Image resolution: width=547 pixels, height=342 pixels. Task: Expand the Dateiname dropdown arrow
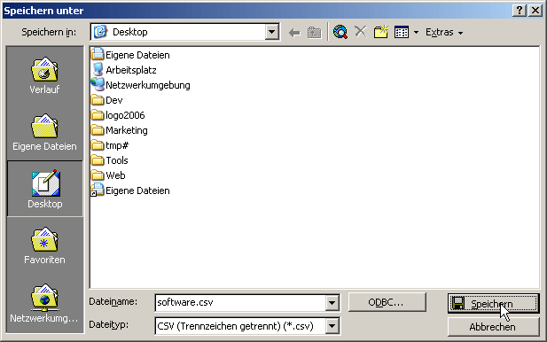(332, 303)
